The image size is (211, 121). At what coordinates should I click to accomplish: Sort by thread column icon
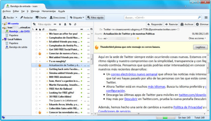pos(33,29)
